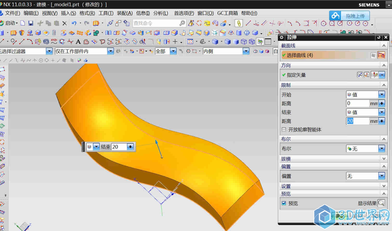
Task: Click the Undo arrow icon
Action: (x=74, y=23)
